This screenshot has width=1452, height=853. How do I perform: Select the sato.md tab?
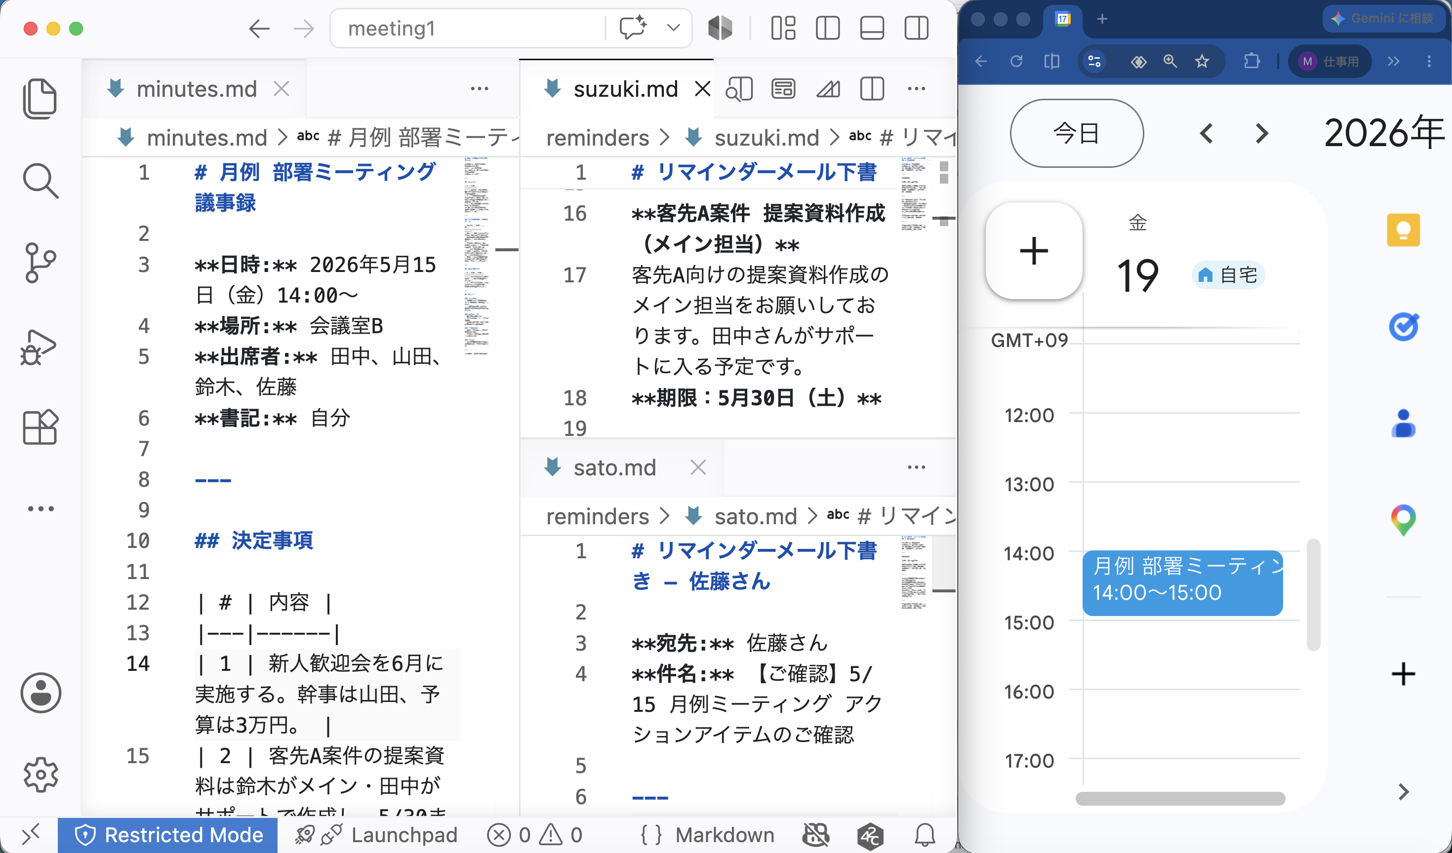(614, 467)
